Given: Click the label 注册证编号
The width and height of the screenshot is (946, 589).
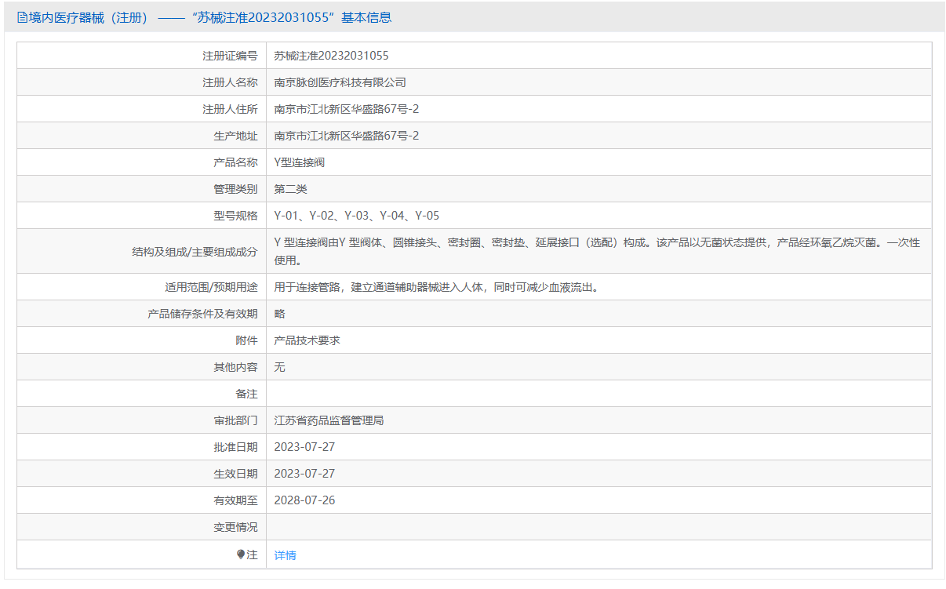Looking at the screenshot, I should (230, 56).
